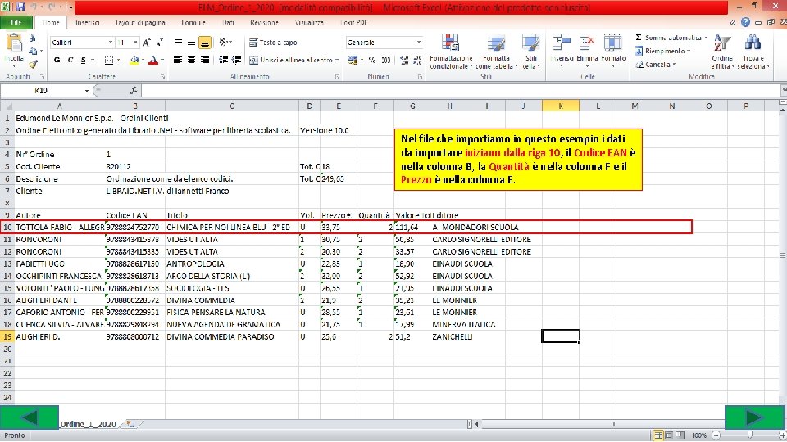
Task: Click the increase decimal places icon
Action: (x=404, y=60)
